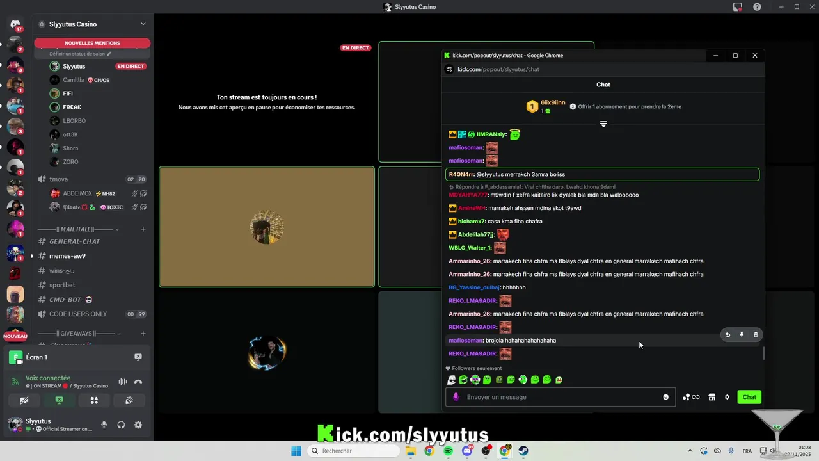Viewport: 819px width, 461px height.
Task: Click the voice microphone icon in message box
Action: pos(456,397)
